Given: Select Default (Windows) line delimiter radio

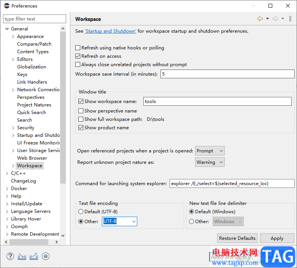Looking at the screenshot, I should pyautogui.click(x=192, y=212).
